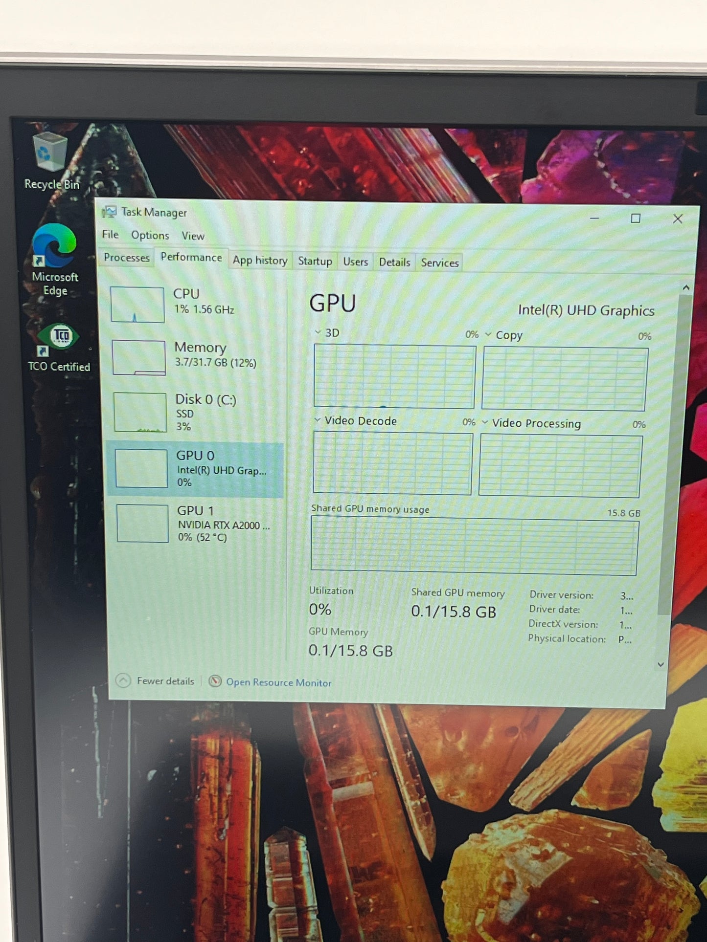This screenshot has width=707, height=942.
Task: Switch to the Startup tab
Action: [x=315, y=262]
